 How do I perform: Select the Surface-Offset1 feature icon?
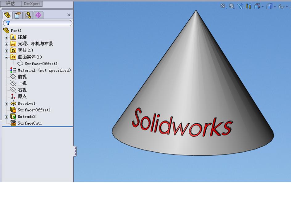(13, 110)
